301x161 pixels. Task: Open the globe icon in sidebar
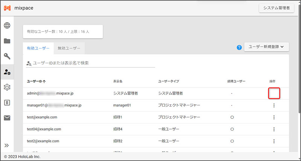(x=7, y=26)
